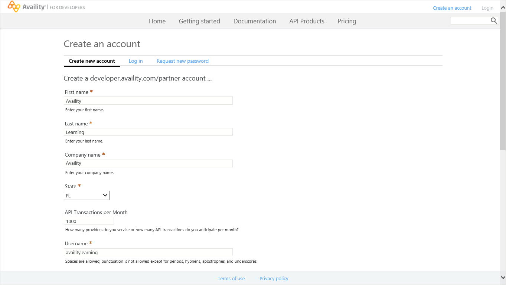
Task: Focus the Company name field
Action: pos(148,163)
